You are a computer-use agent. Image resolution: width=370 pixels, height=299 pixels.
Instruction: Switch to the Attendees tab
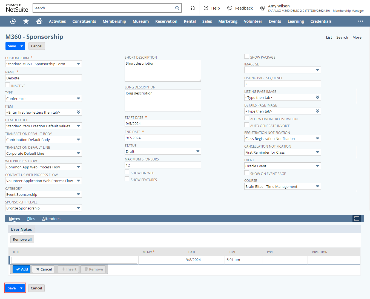51,219
